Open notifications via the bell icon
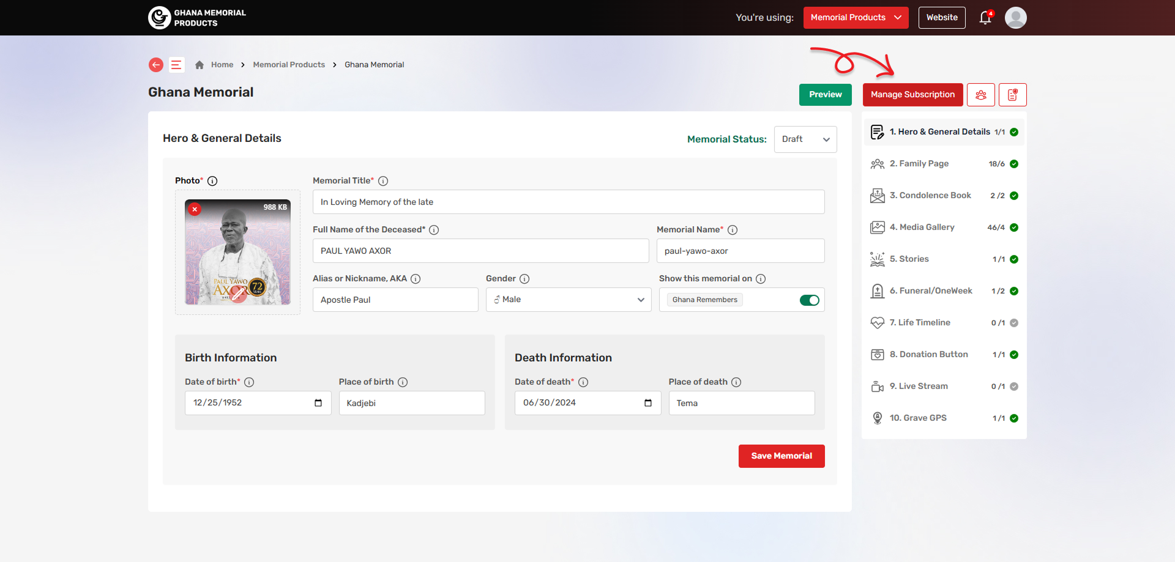Screen dimensions: 1175x562 pyautogui.click(x=984, y=18)
